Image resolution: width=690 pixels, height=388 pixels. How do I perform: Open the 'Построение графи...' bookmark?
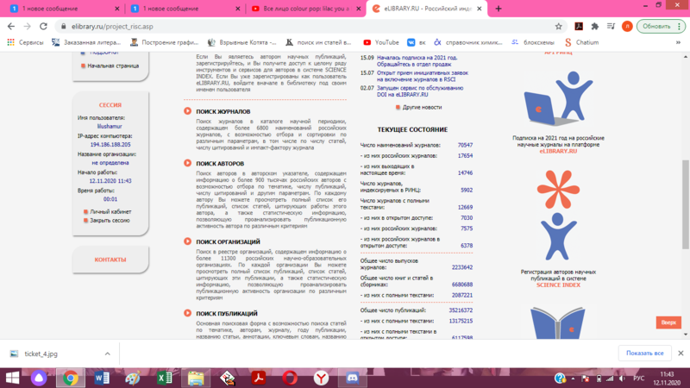165,42
